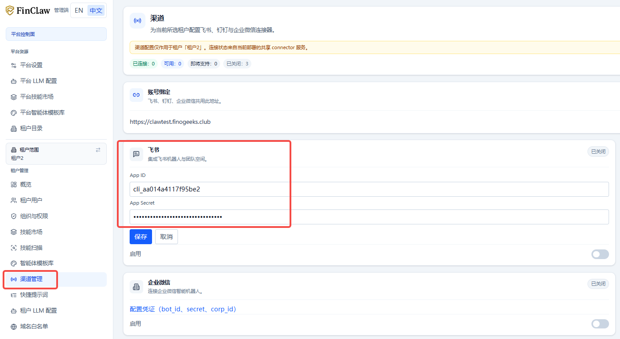
Task: Click the 组织与权限 shield icon
Action: 14,216
